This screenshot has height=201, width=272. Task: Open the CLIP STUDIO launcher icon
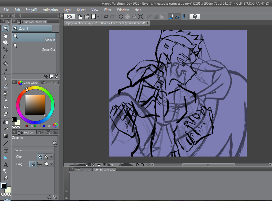pos(69,17)
